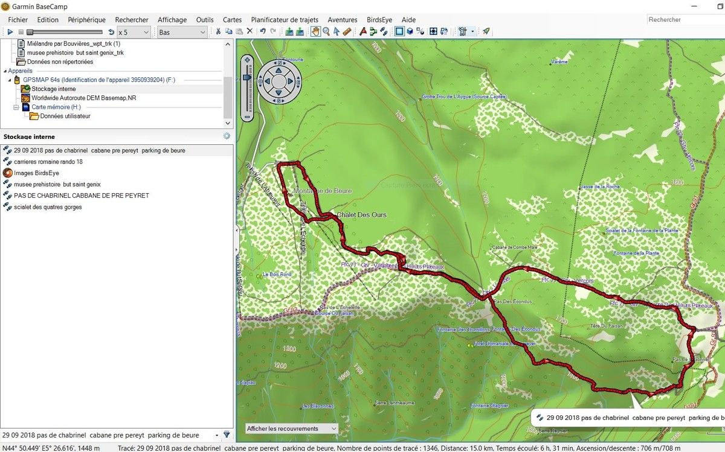The image size is (725, 452).
Task: Click the Cut scissors icon
Action: point(218,32)
